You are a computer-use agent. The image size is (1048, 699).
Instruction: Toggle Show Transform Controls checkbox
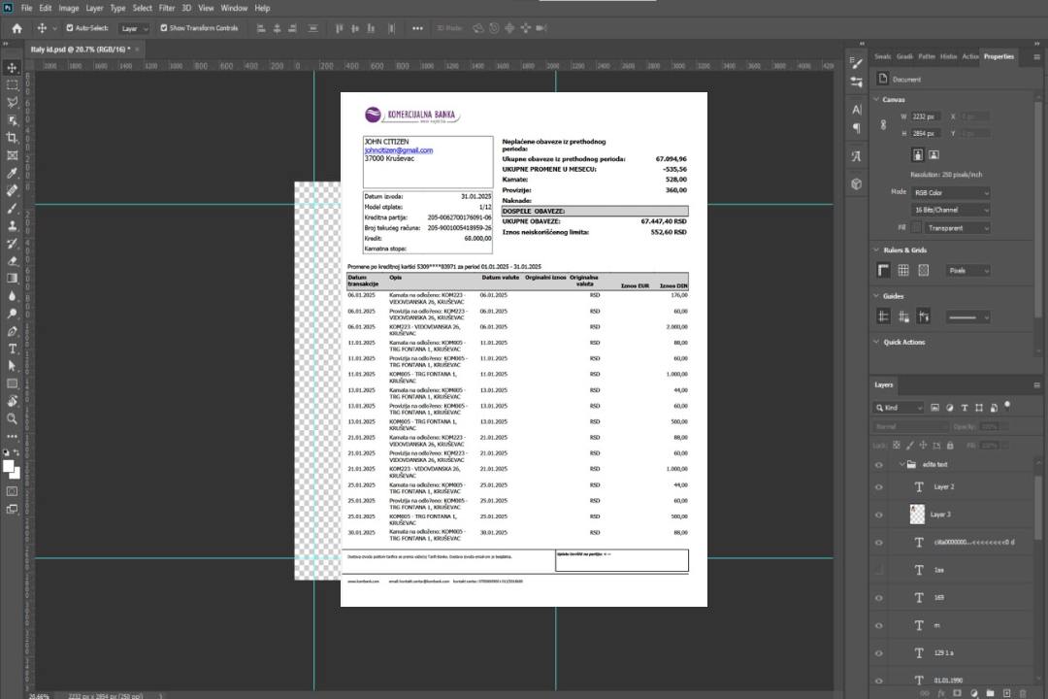coord(164,28)
